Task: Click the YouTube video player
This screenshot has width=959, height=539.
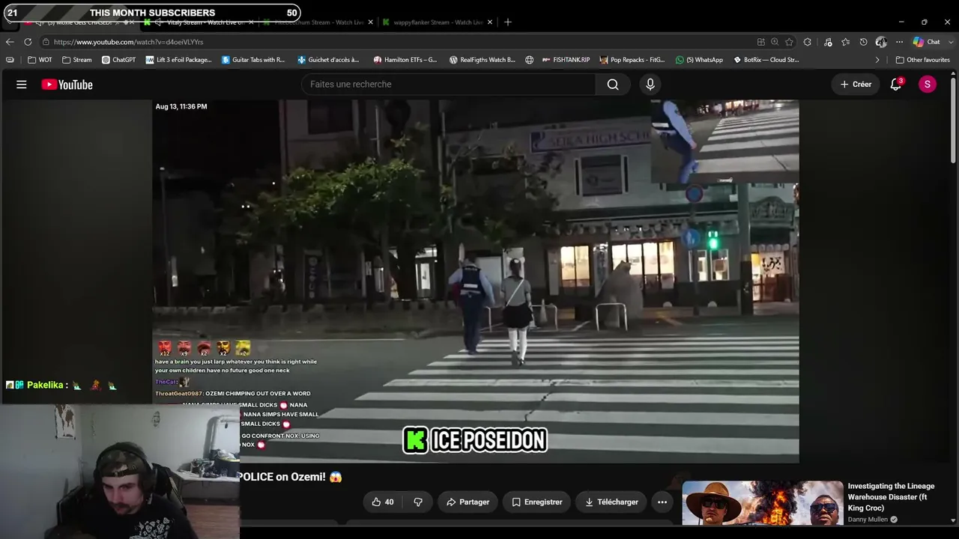Action: coord(476,281)
